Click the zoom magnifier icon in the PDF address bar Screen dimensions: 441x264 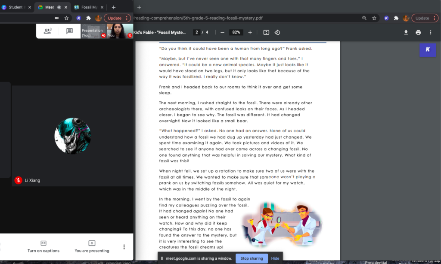(x=364, y=18)
